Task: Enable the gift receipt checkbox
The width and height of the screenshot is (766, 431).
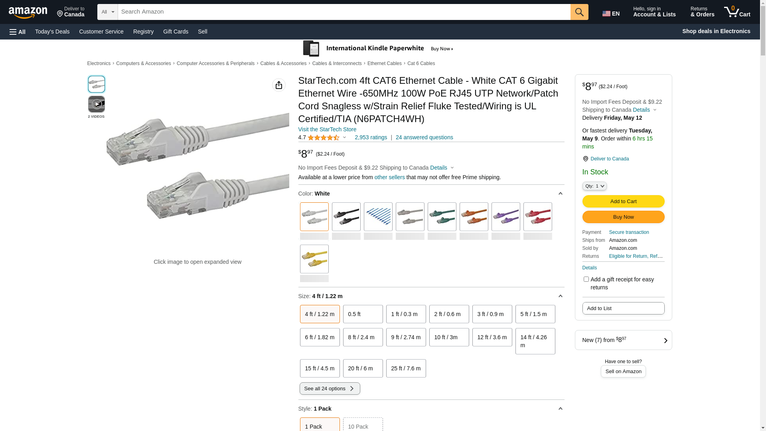Action: click(x=586, y=279)
